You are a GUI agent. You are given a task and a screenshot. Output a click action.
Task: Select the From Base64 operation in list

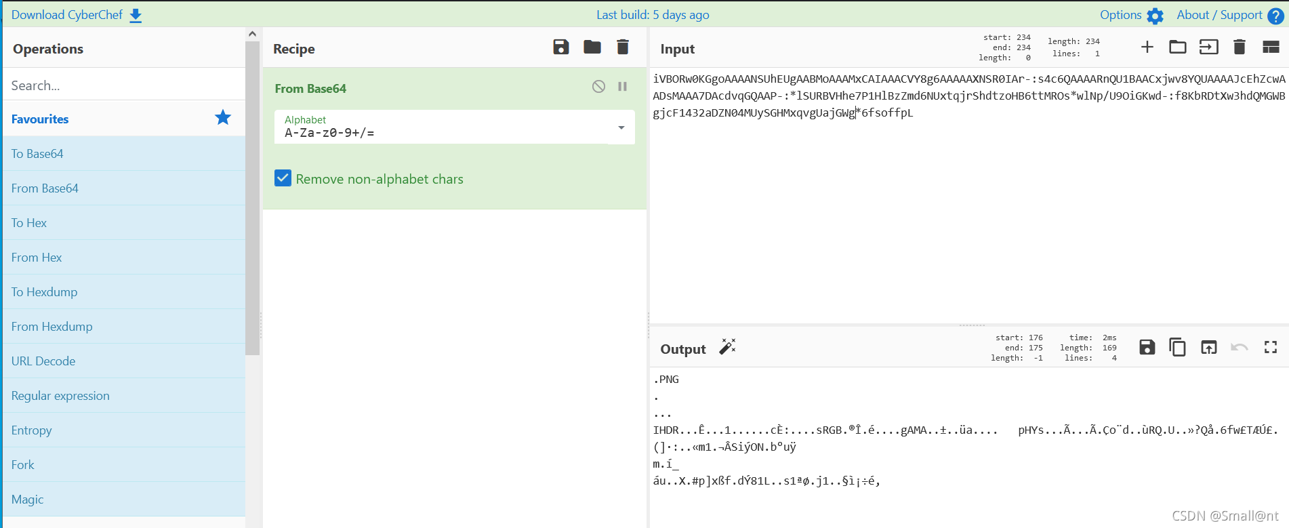(x=124, y=188)
